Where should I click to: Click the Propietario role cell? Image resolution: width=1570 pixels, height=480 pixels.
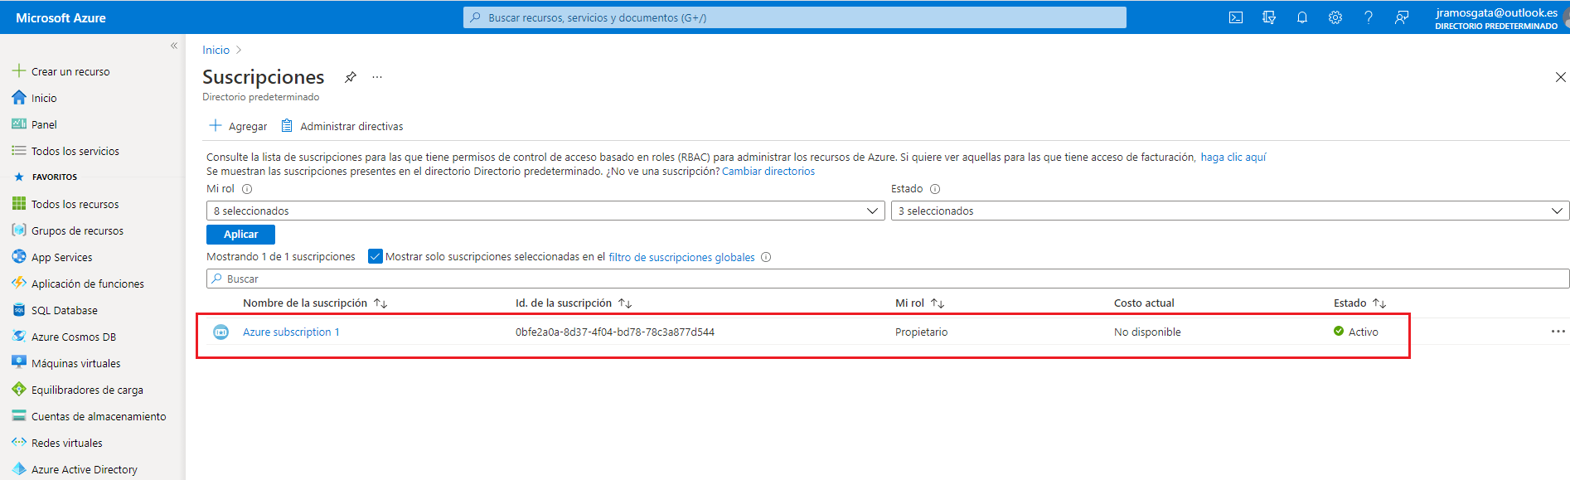point(921,332)
